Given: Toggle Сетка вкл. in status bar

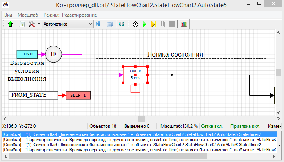Looking at the screenshot, I should point(212,126).
